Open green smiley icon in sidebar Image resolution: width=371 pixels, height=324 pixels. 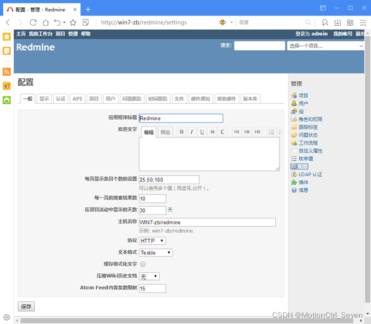(x=7, y=100)
